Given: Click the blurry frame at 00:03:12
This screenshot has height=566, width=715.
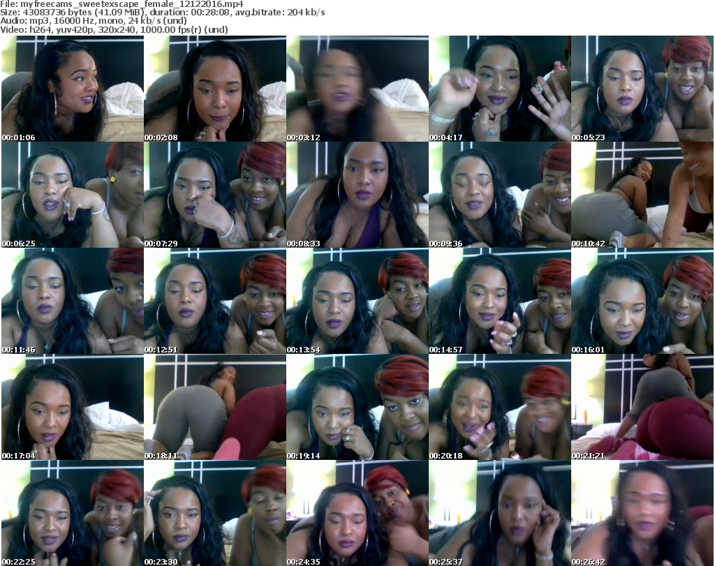Looking at the screenshot, I should [x=357, y=89].
